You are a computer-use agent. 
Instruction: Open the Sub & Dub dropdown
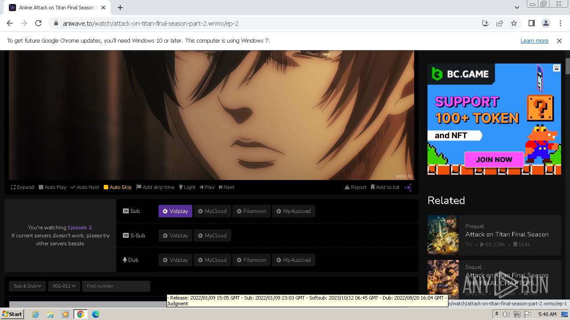[28, 286]
